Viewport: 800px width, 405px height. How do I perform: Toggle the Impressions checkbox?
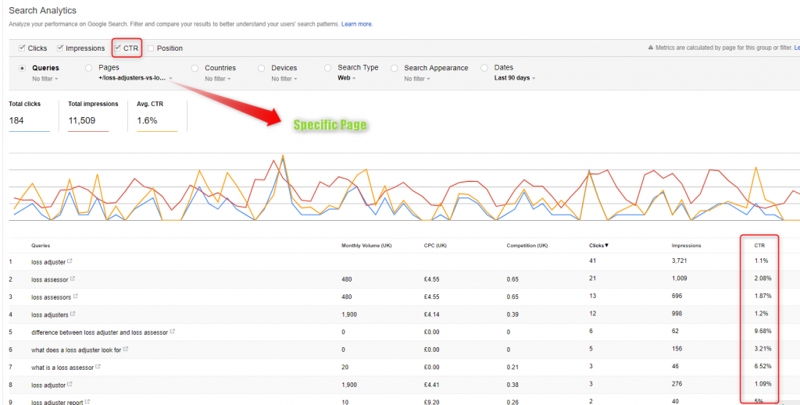coord(60,48)
